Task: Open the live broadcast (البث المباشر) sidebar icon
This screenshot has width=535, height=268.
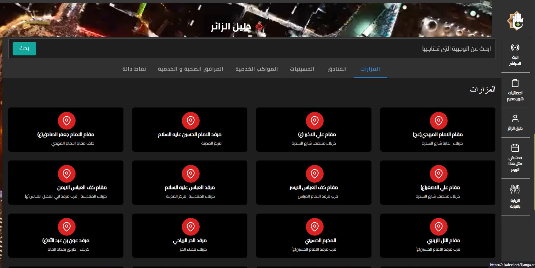Action: click(515, 48)
